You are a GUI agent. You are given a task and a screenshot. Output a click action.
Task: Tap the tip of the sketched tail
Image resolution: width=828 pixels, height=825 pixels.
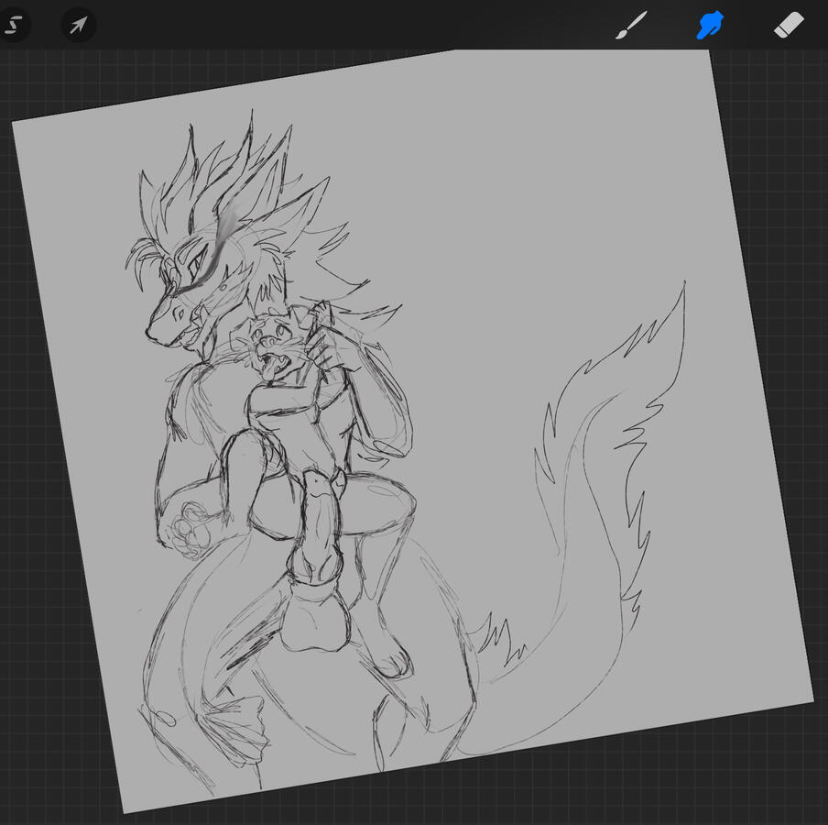click(683, 286)
